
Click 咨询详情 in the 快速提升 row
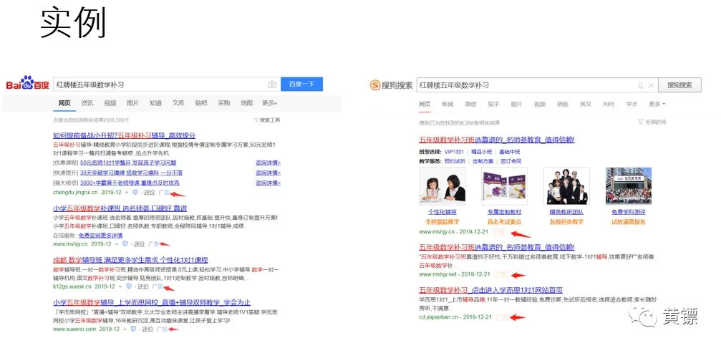click(268, 173)
